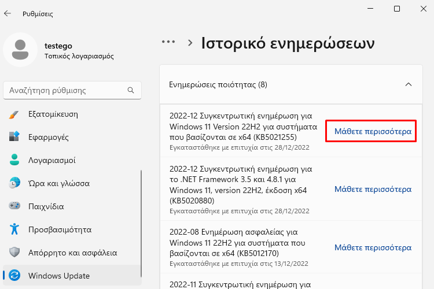Click breadcrumb chevron before Ιστορικό ενημερώσεων

point(190,43)
